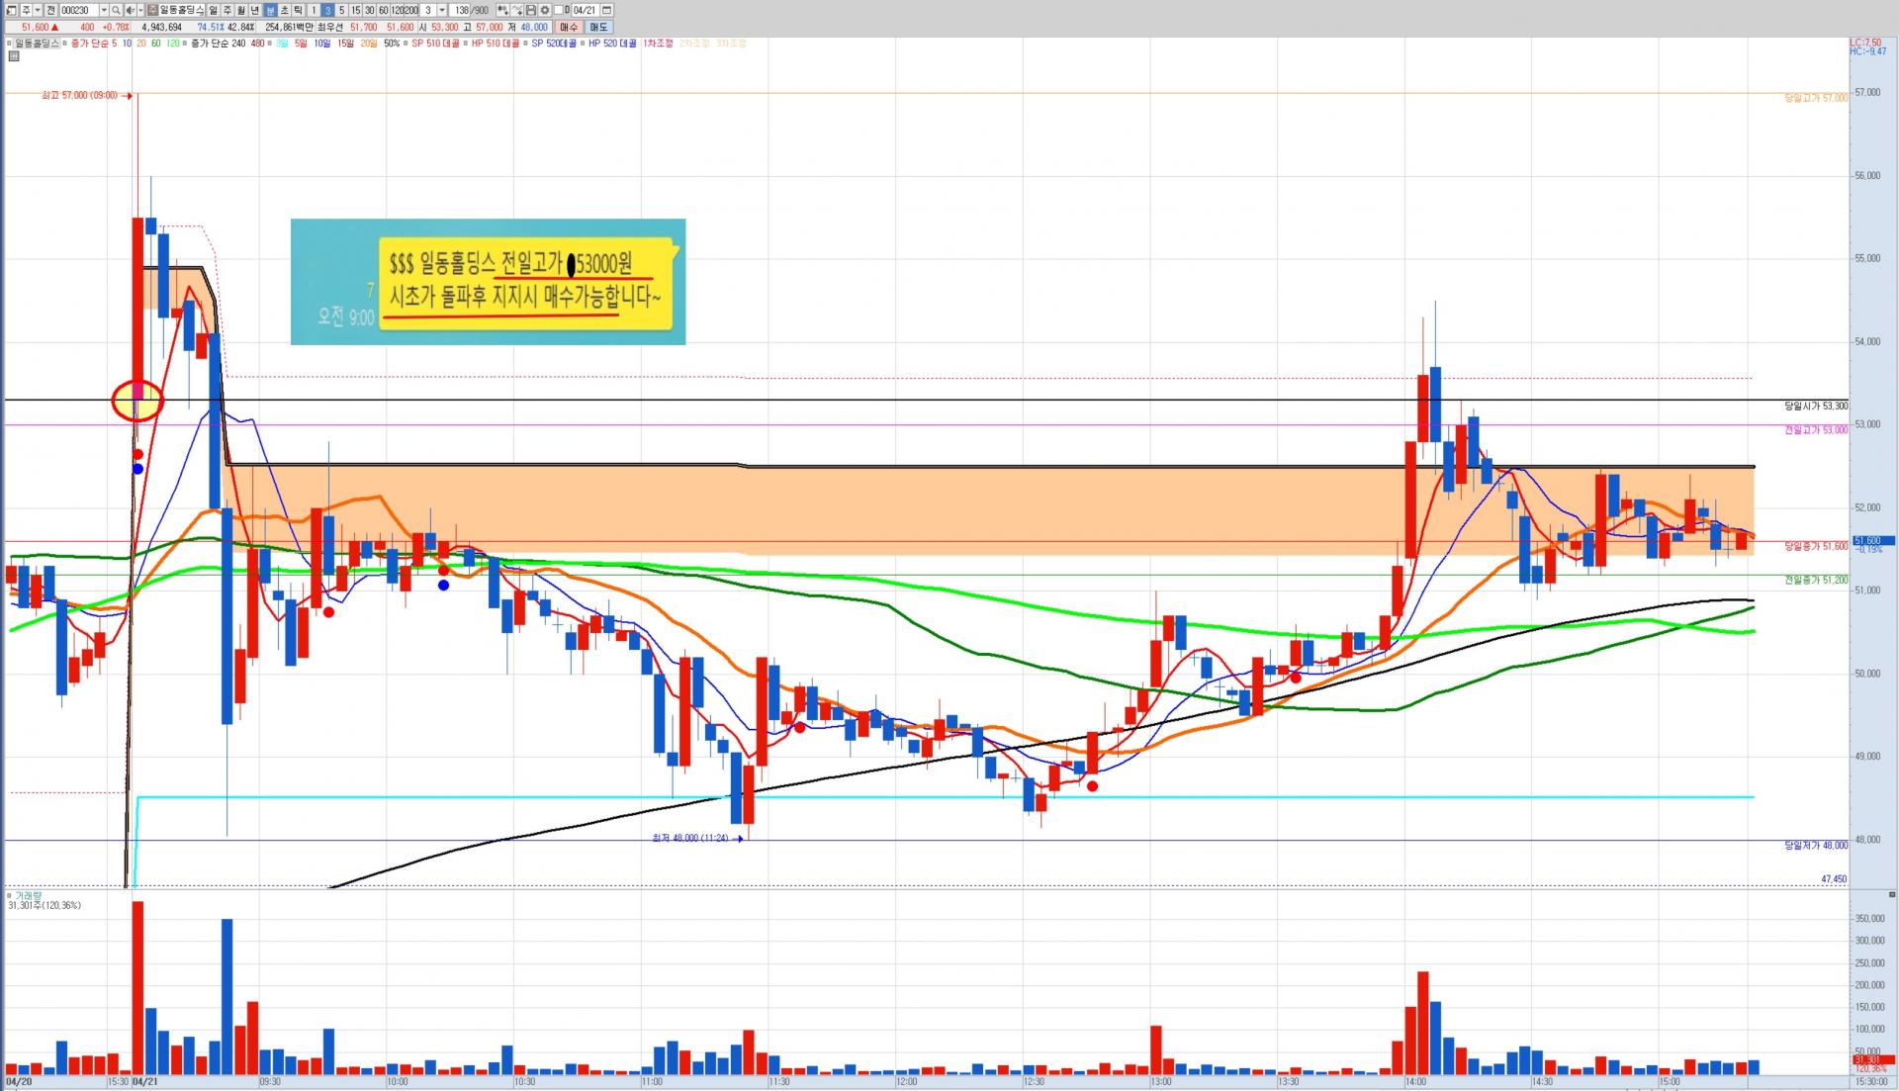Toggle the 일 (daily) chart button
This screenshot has width=1899, height=1091.
[213, 10]
